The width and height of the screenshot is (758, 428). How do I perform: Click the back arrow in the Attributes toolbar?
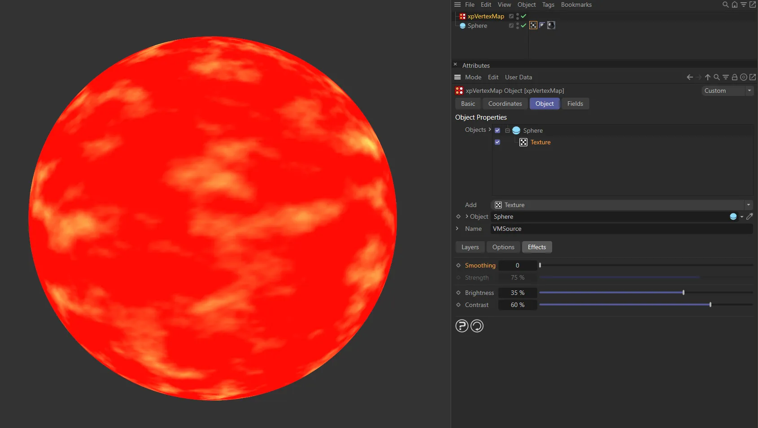click(x=689, y=77)
